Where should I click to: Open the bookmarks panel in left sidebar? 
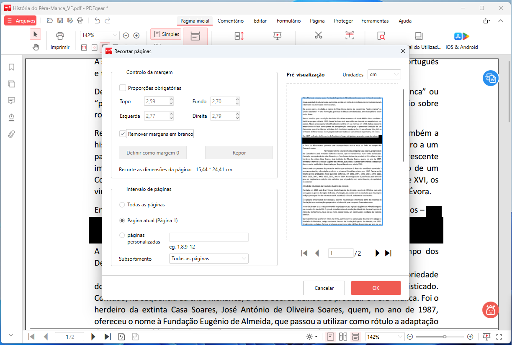[12, 67]
